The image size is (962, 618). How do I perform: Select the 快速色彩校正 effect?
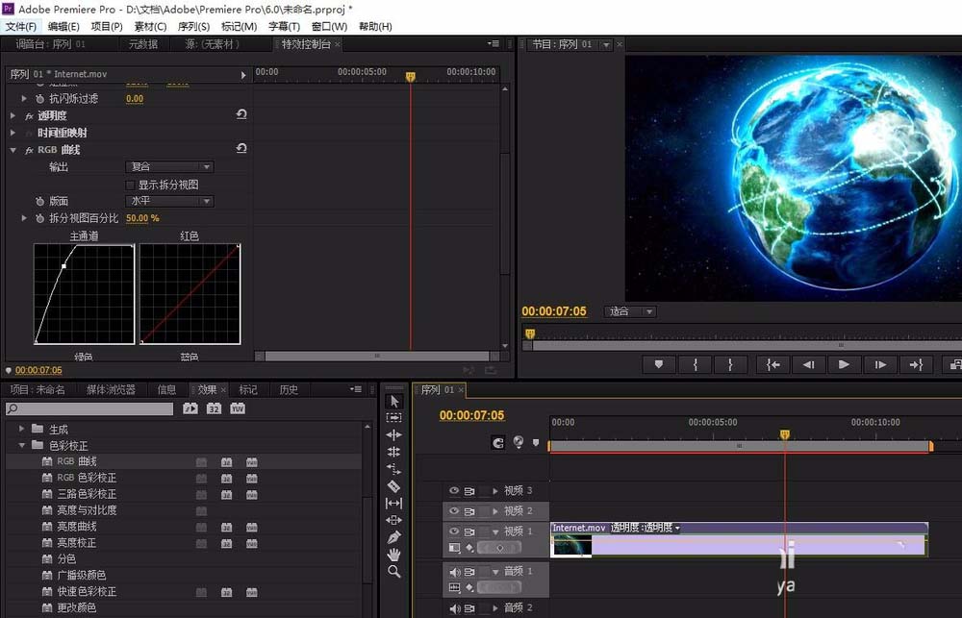click(87, 592)
